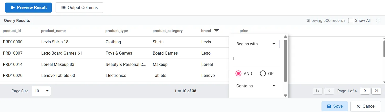Go to the previous page arrow
The height and width of the screenshot is (112, 385).
tap(329, 91)
